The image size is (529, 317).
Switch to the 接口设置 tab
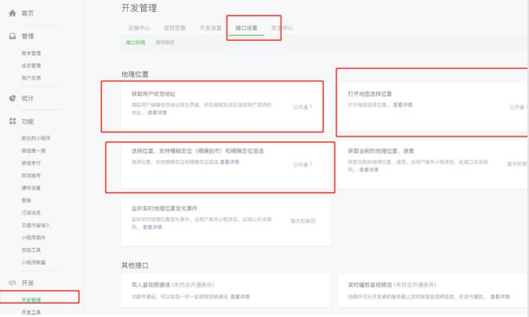246,27
